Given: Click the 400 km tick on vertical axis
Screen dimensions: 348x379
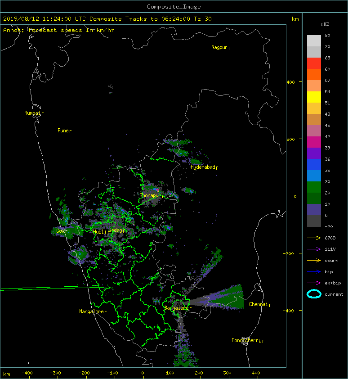Looking at the screenshot, I should coord(290,82).
